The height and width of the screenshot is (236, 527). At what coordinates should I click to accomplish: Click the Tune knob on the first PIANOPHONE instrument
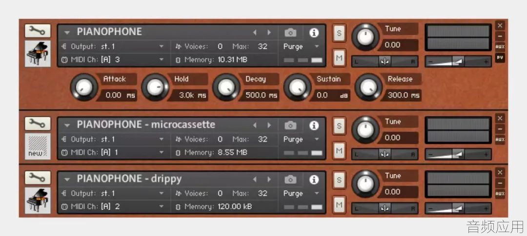point(365,37)
